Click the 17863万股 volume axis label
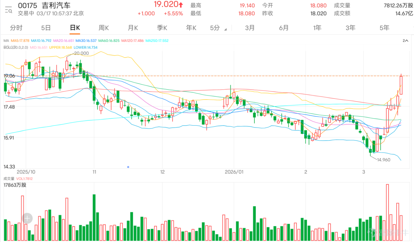Viewport: 414px width, 242px height. pos(15,185)
